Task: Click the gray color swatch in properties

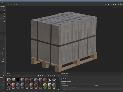Action: (1, 77)
